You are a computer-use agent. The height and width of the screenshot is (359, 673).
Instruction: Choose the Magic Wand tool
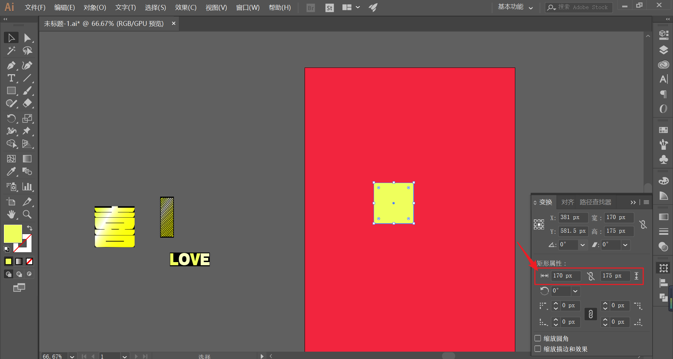11,51
